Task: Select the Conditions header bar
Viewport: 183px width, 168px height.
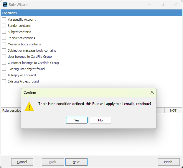Action: click(x=91, y=13)
